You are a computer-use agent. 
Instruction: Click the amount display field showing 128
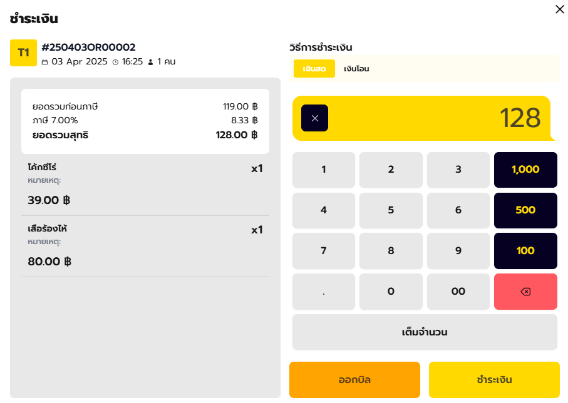(422, 118)
